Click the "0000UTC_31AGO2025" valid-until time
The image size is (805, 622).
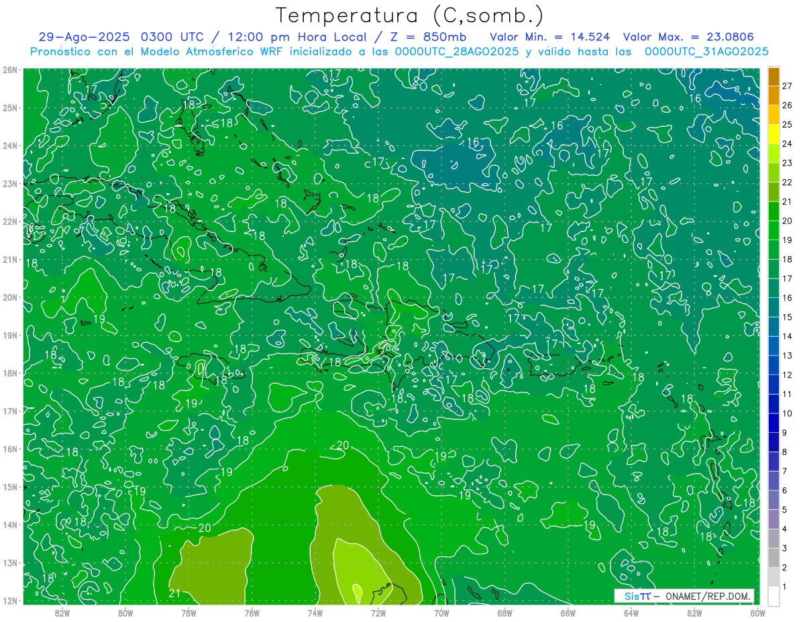click(706, 52)
